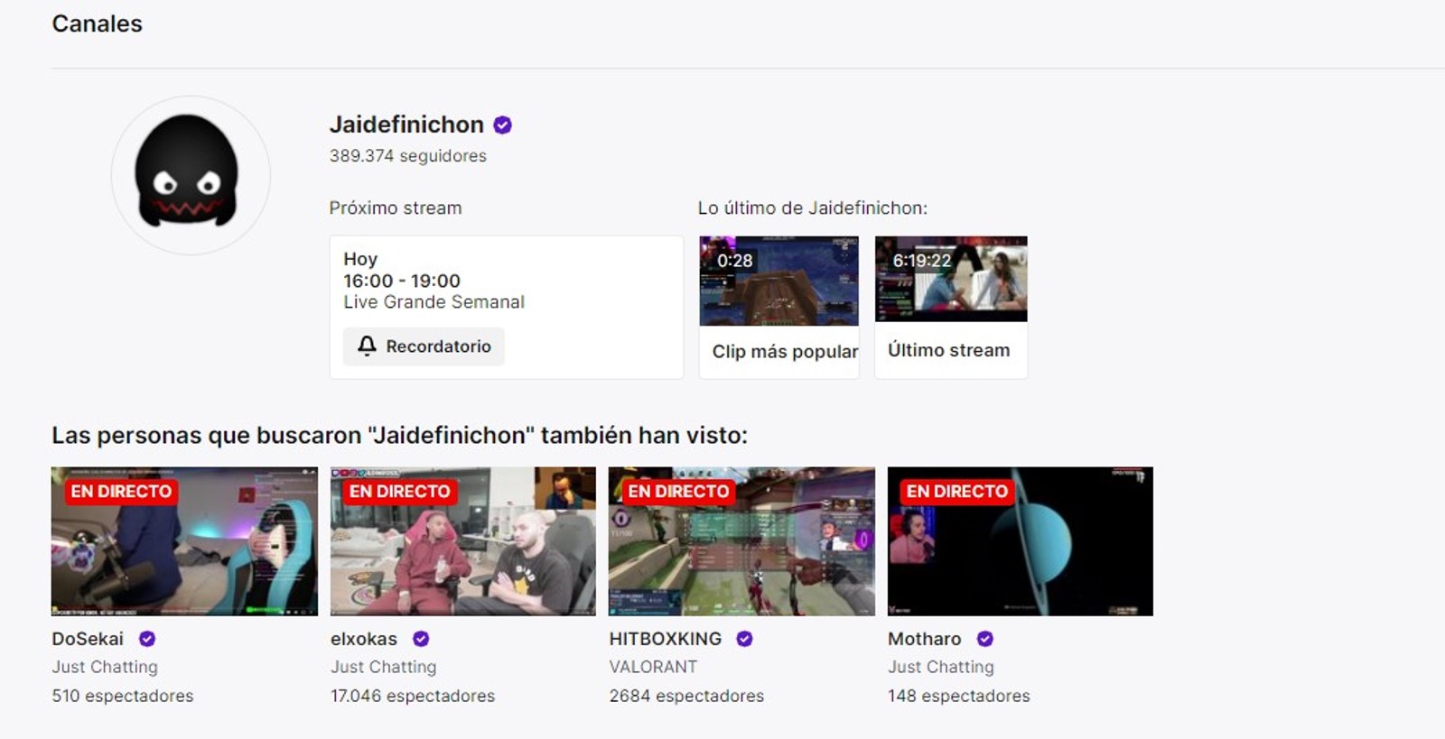
Task: Open the Motharo live stream thumbnail
Action: 1021,541
